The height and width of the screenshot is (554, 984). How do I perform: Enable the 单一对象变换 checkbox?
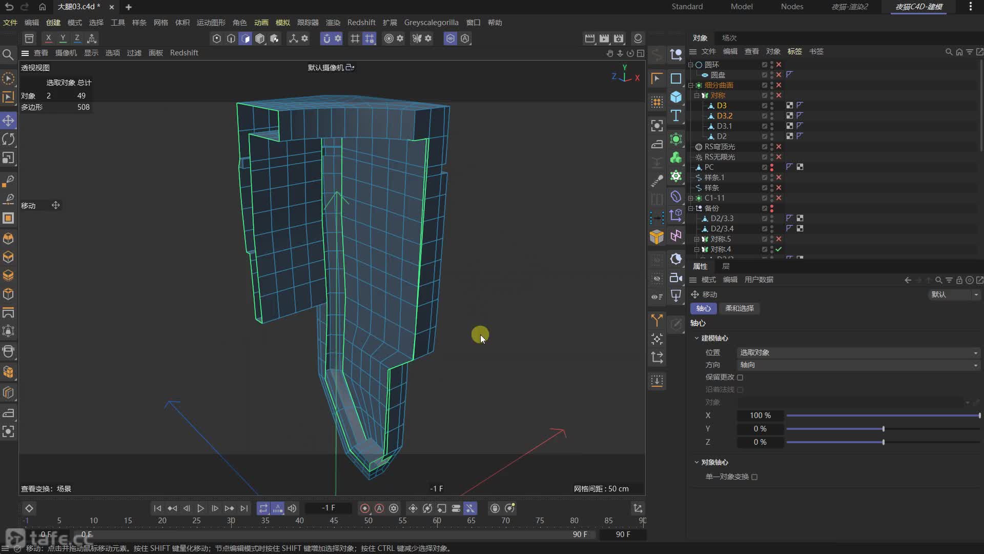754,477
